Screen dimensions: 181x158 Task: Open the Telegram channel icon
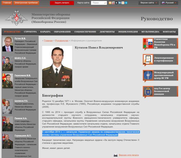click(126, 3)
